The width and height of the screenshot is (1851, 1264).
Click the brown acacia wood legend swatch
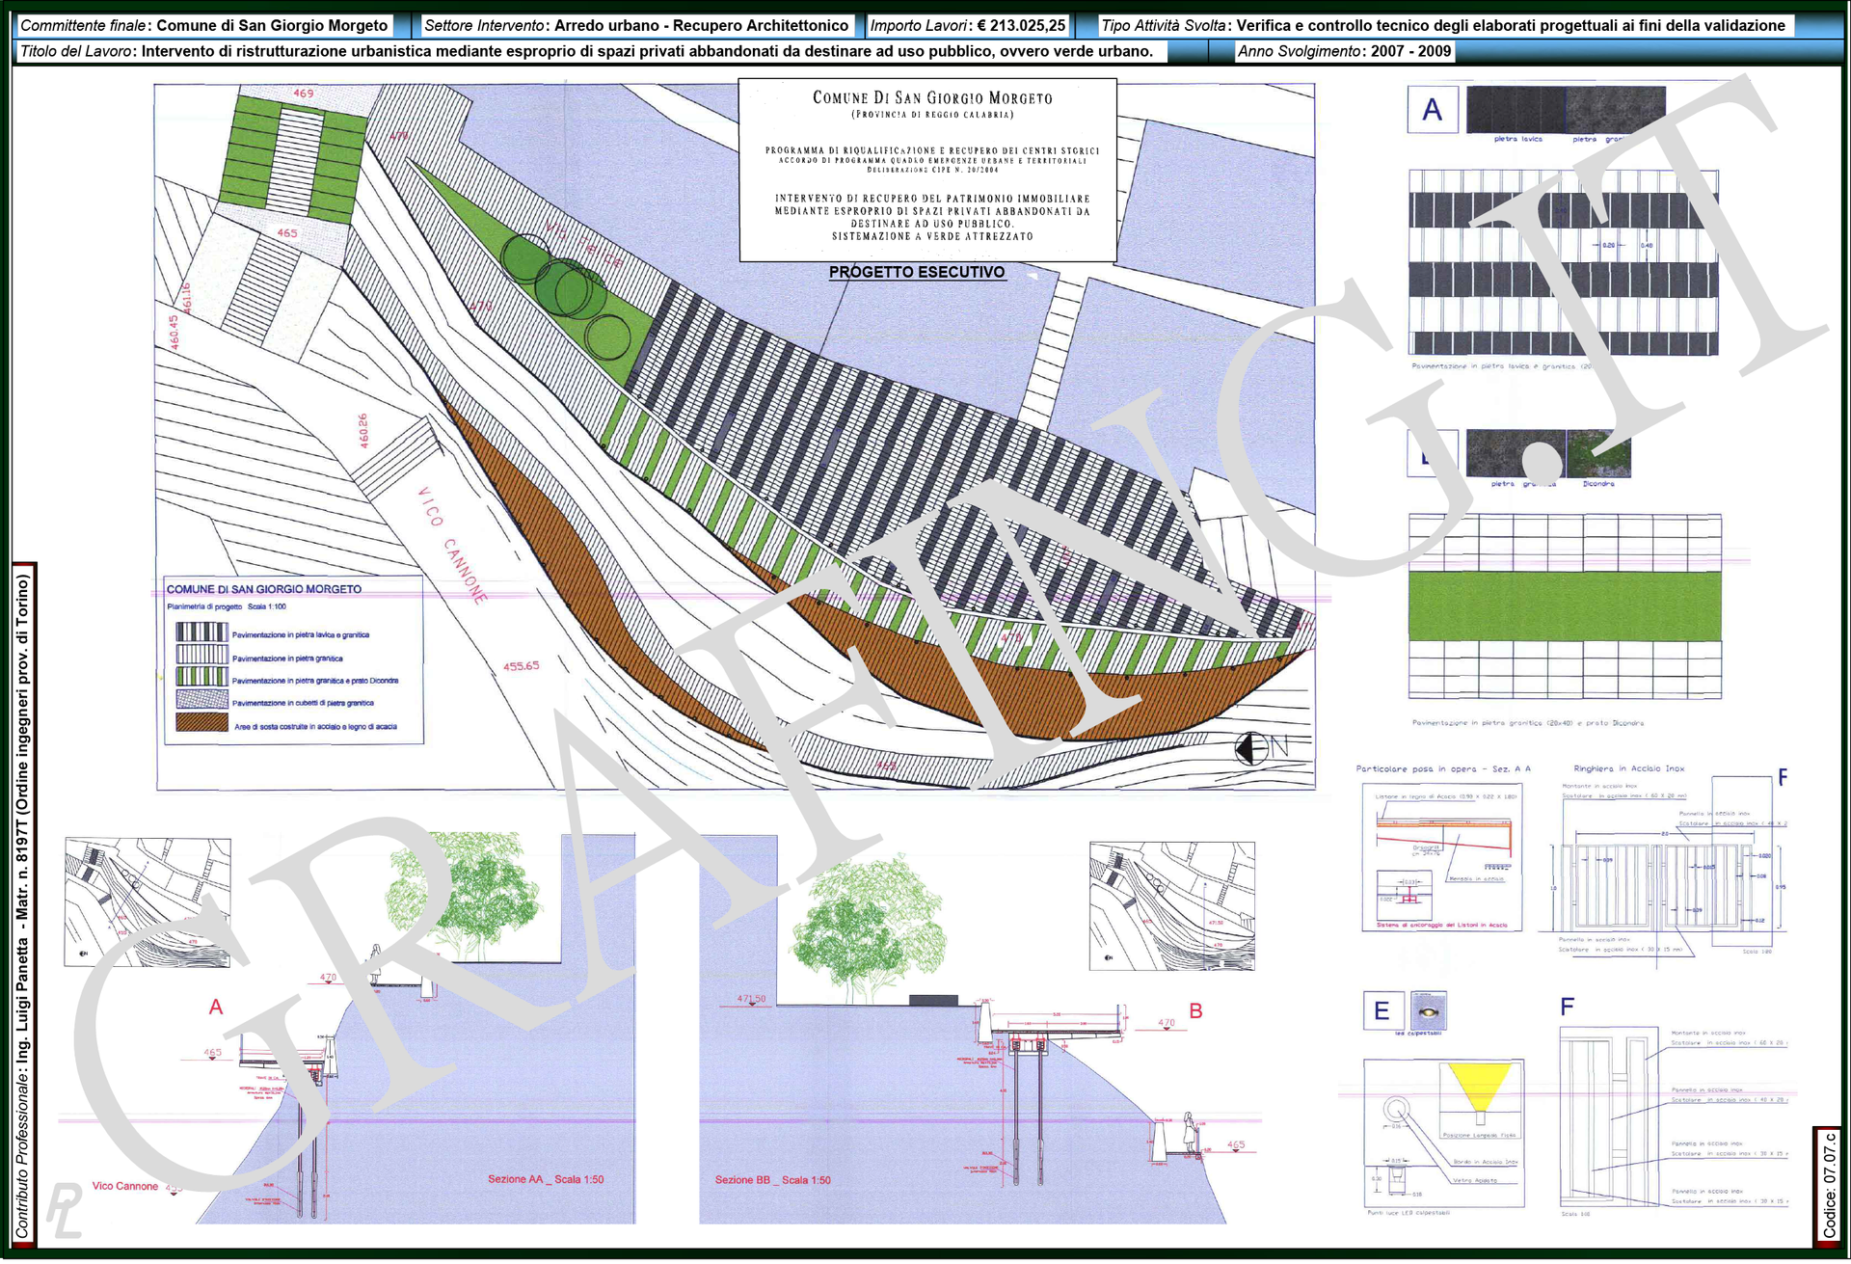[x=202, y=724]
